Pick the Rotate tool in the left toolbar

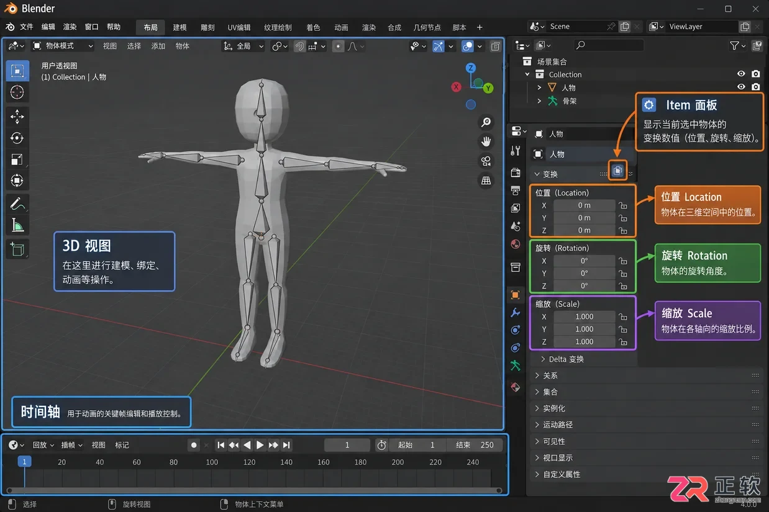[x=17, y=138]
